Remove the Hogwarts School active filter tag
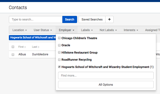 [x=32, y=38]
